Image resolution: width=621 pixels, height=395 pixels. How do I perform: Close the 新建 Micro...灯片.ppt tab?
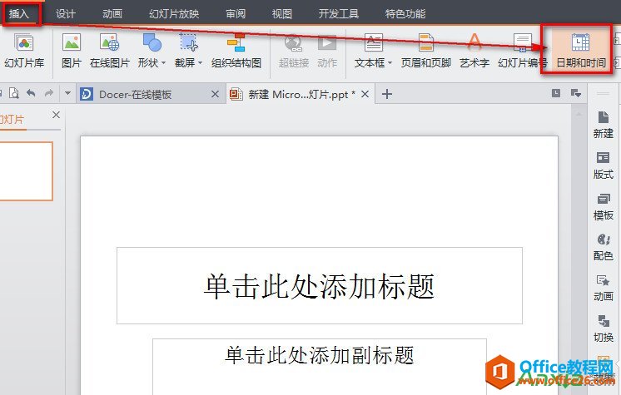click(365, 94)
